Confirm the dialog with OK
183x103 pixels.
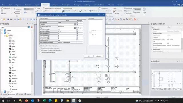point(88,56)
